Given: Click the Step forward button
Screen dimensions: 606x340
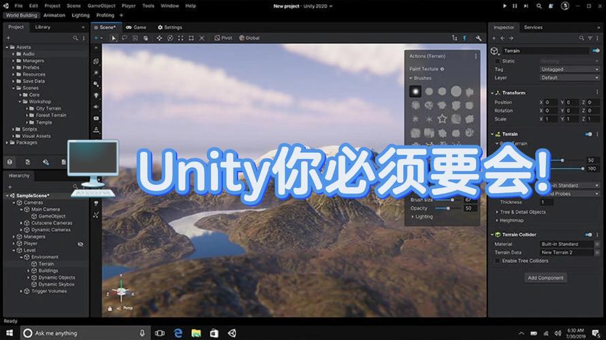Looking at the screenshot, I should tap(526, 6).
